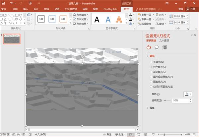Open the Shape Effects (形状效果) dropdown
Viewport: 199px width, 137px height.
pyautogui.click(x=81, y=24)
